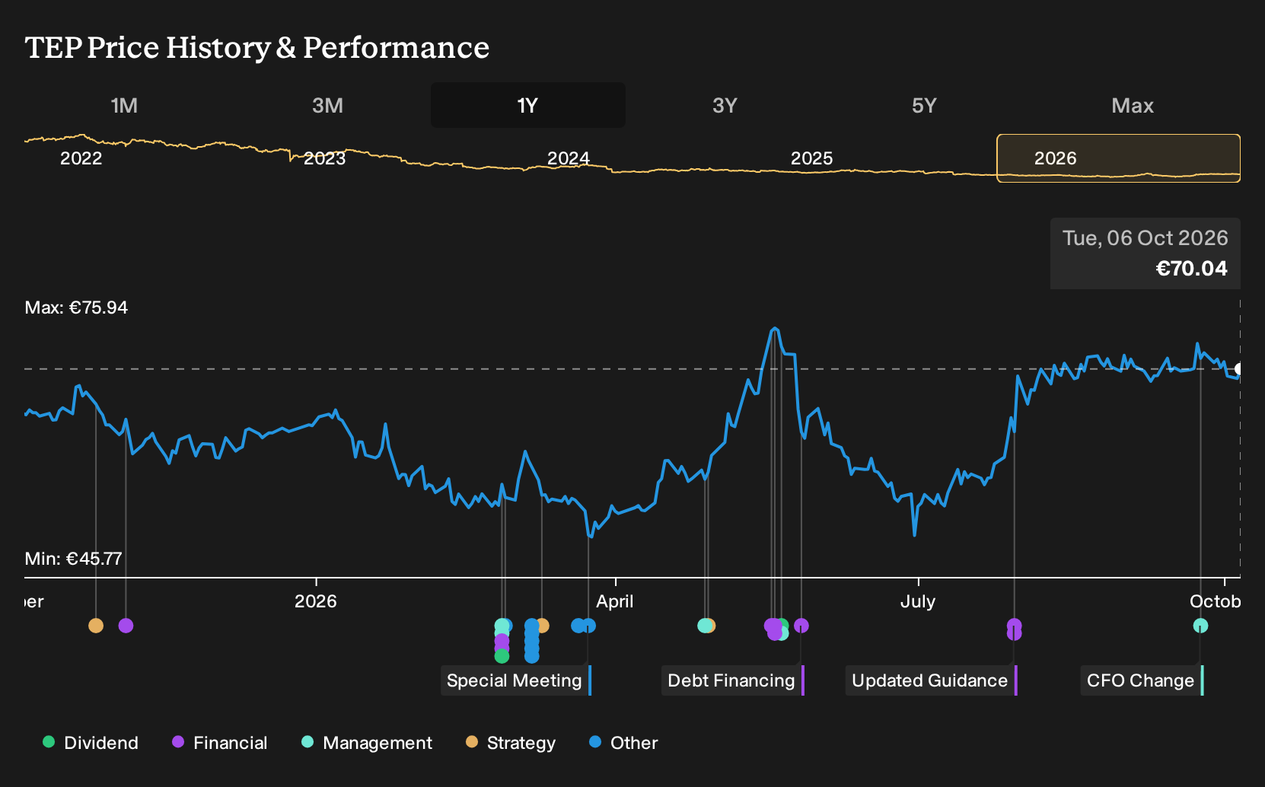Open the CFO Change event label
1265x787 pixels.
1142,680
